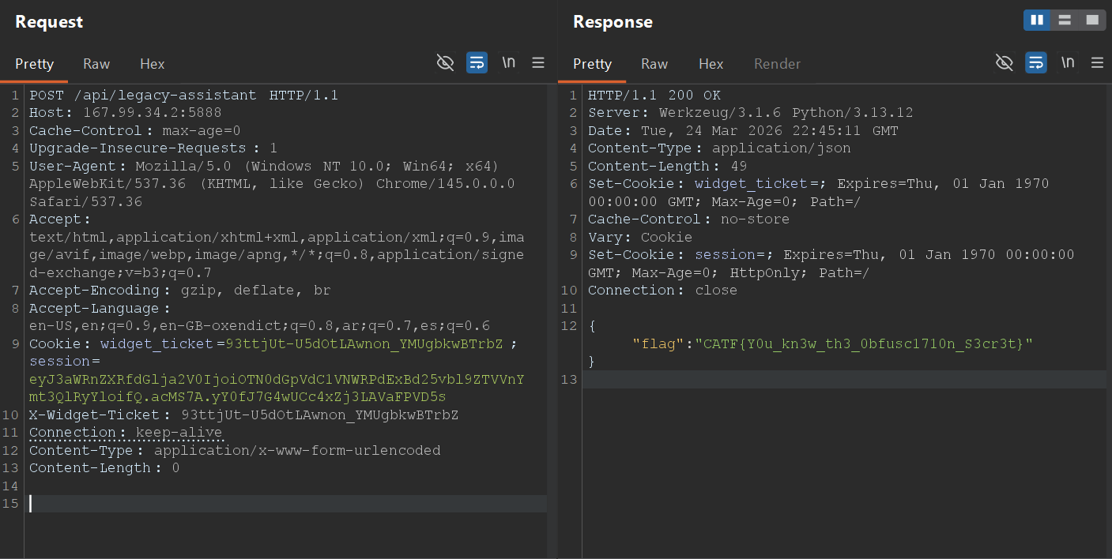Image resolution: width=1112 pixels, height=559 pixels.
Task: Click the Accept-Language header value line
Action: (x=259, y=326)
